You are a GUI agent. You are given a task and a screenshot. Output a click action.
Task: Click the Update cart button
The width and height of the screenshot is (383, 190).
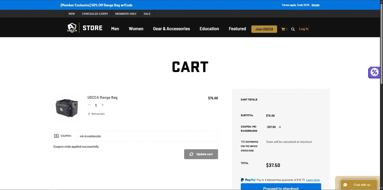pyautogui.click(x=201, y=154)
